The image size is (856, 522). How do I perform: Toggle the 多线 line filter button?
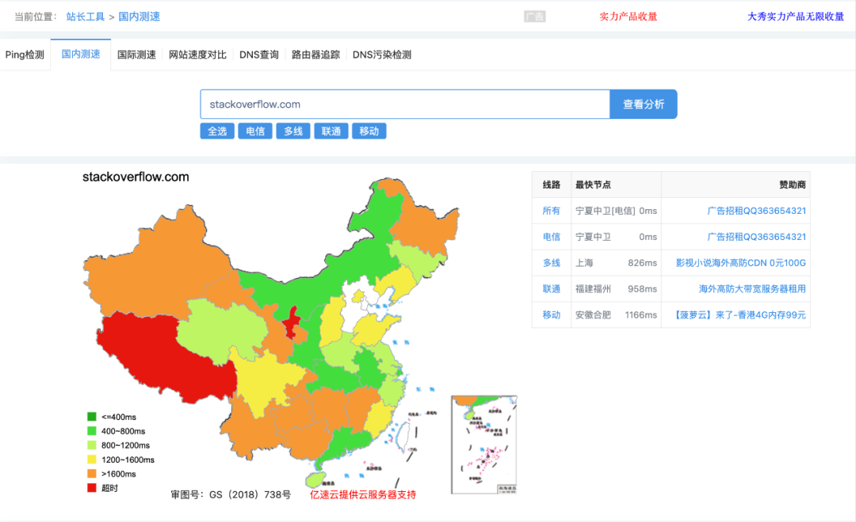coord(293,131)
